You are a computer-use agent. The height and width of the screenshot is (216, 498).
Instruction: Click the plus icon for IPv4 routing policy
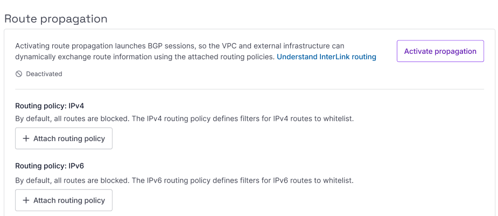click(26, 138)
